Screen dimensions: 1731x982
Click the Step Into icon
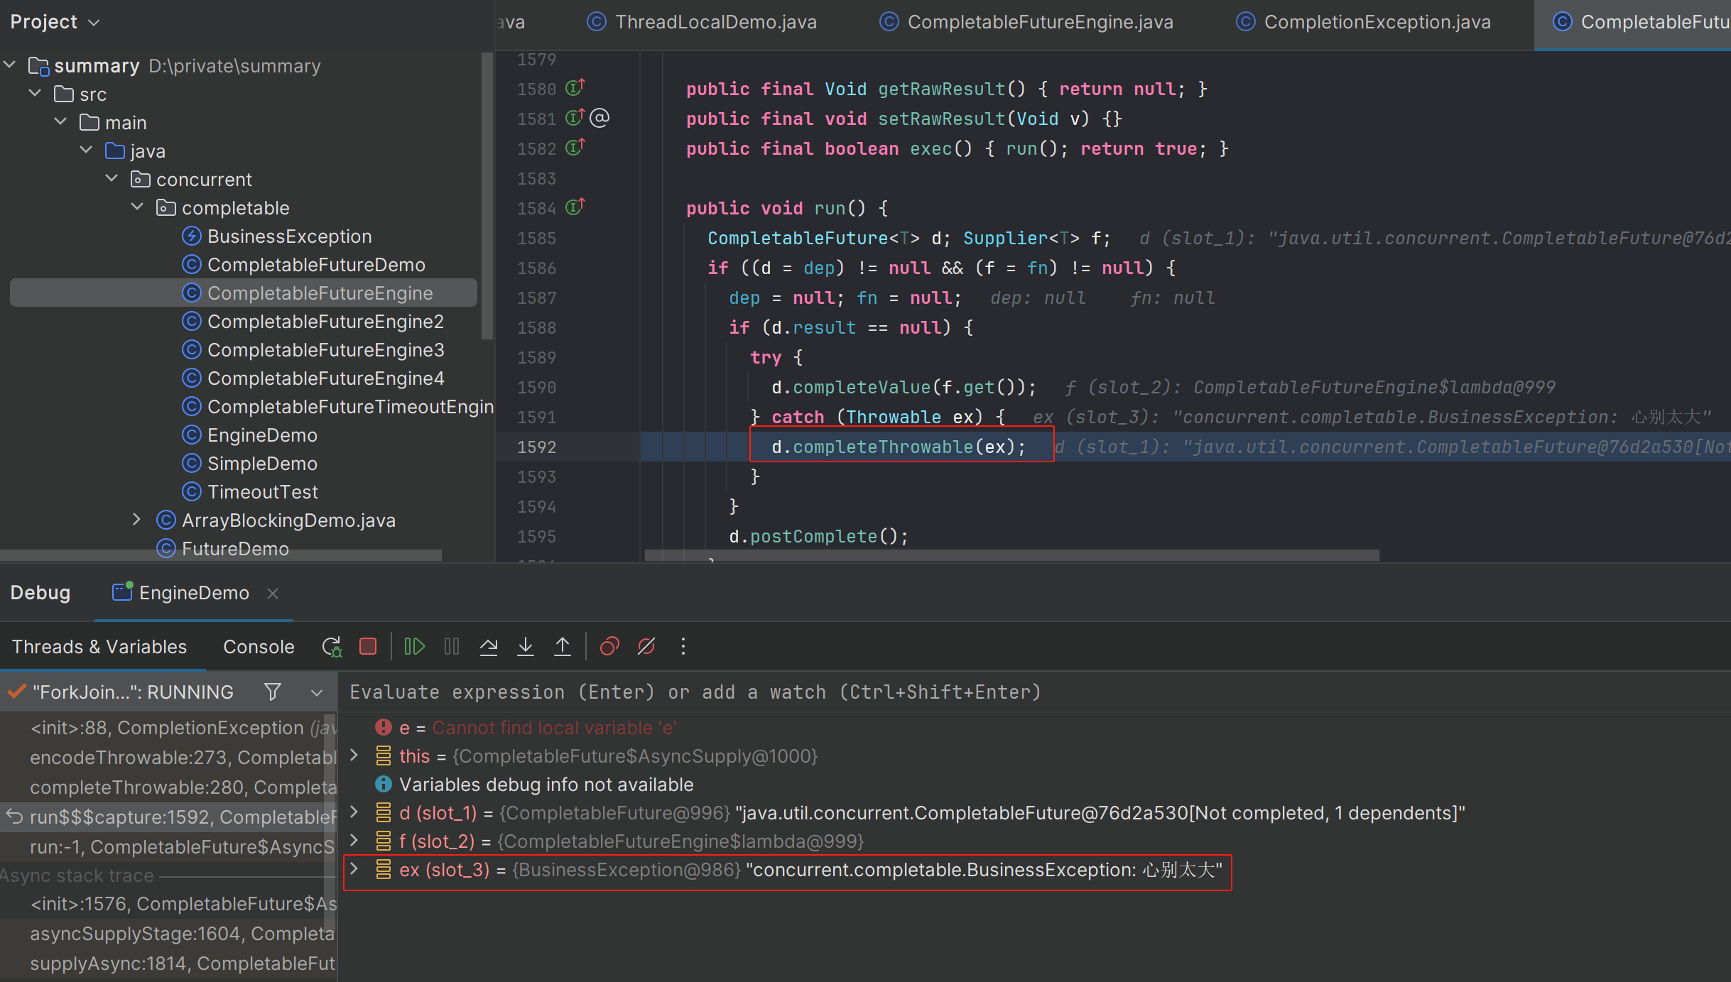click(526, 646)
